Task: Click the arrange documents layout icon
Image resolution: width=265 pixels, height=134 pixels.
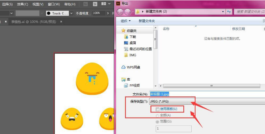Action: pos(103,4)
